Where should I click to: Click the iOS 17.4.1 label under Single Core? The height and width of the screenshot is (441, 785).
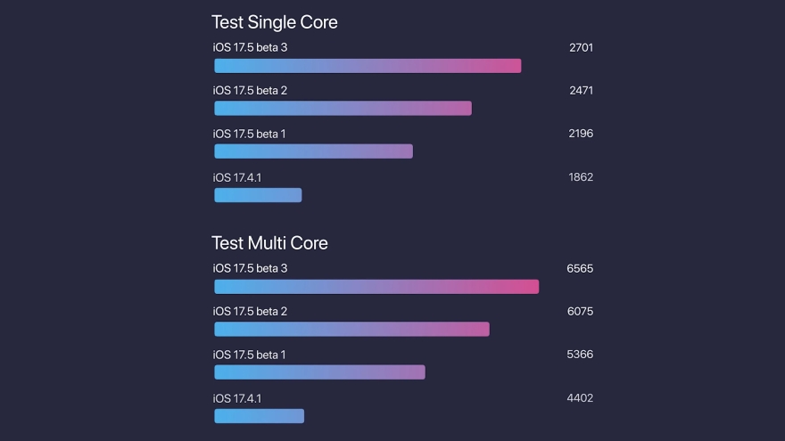pos(236,178)
